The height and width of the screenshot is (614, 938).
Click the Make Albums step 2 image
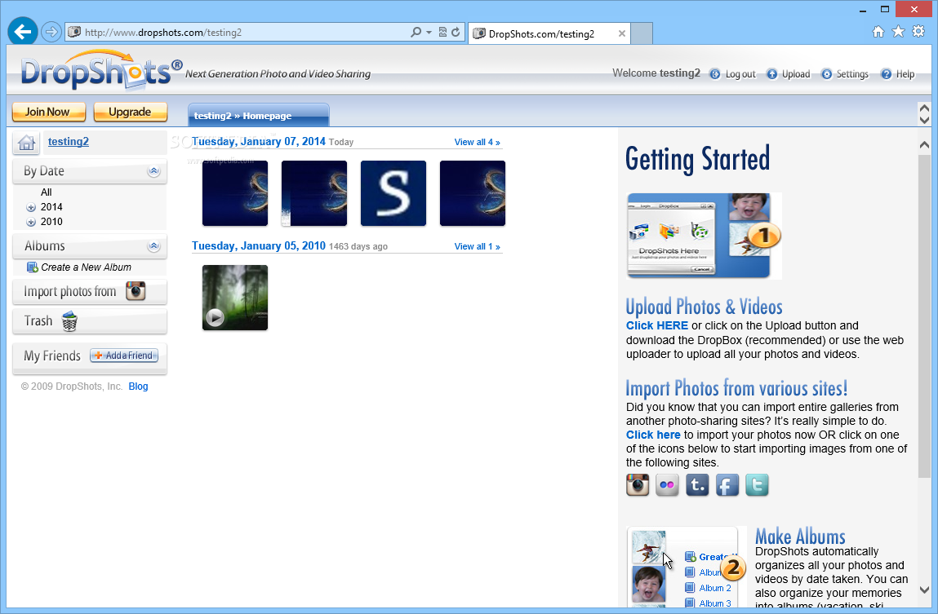pyautogui.click(x=687, y=568)
